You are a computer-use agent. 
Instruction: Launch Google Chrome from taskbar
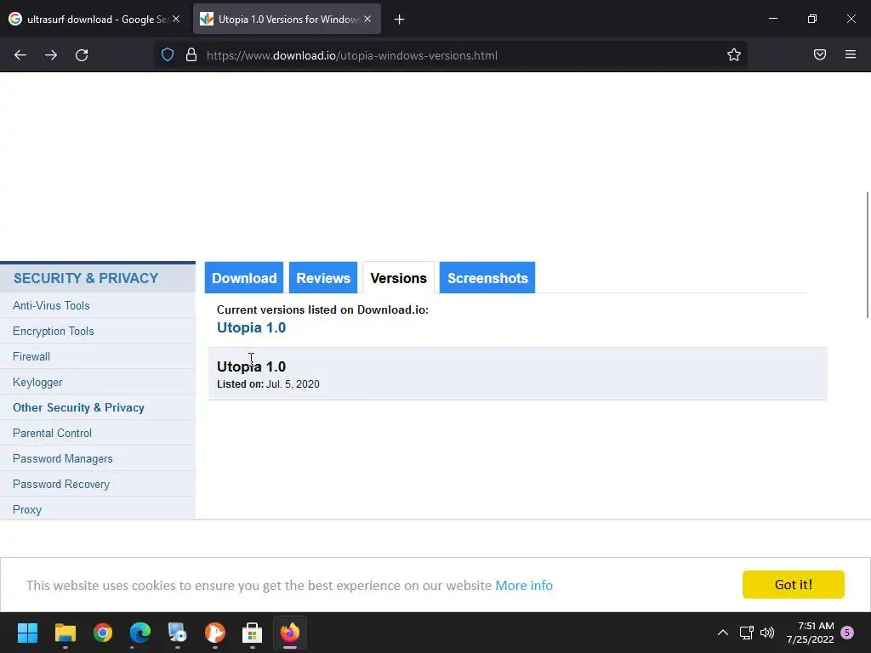click(x=103, y=633)
